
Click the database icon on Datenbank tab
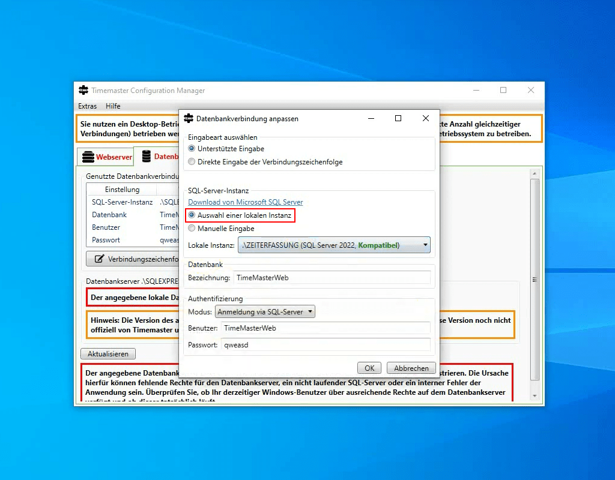[x=146, y=157]
